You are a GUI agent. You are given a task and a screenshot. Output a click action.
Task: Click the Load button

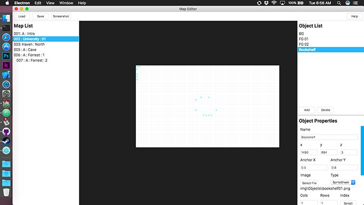(x=22, y=16)
